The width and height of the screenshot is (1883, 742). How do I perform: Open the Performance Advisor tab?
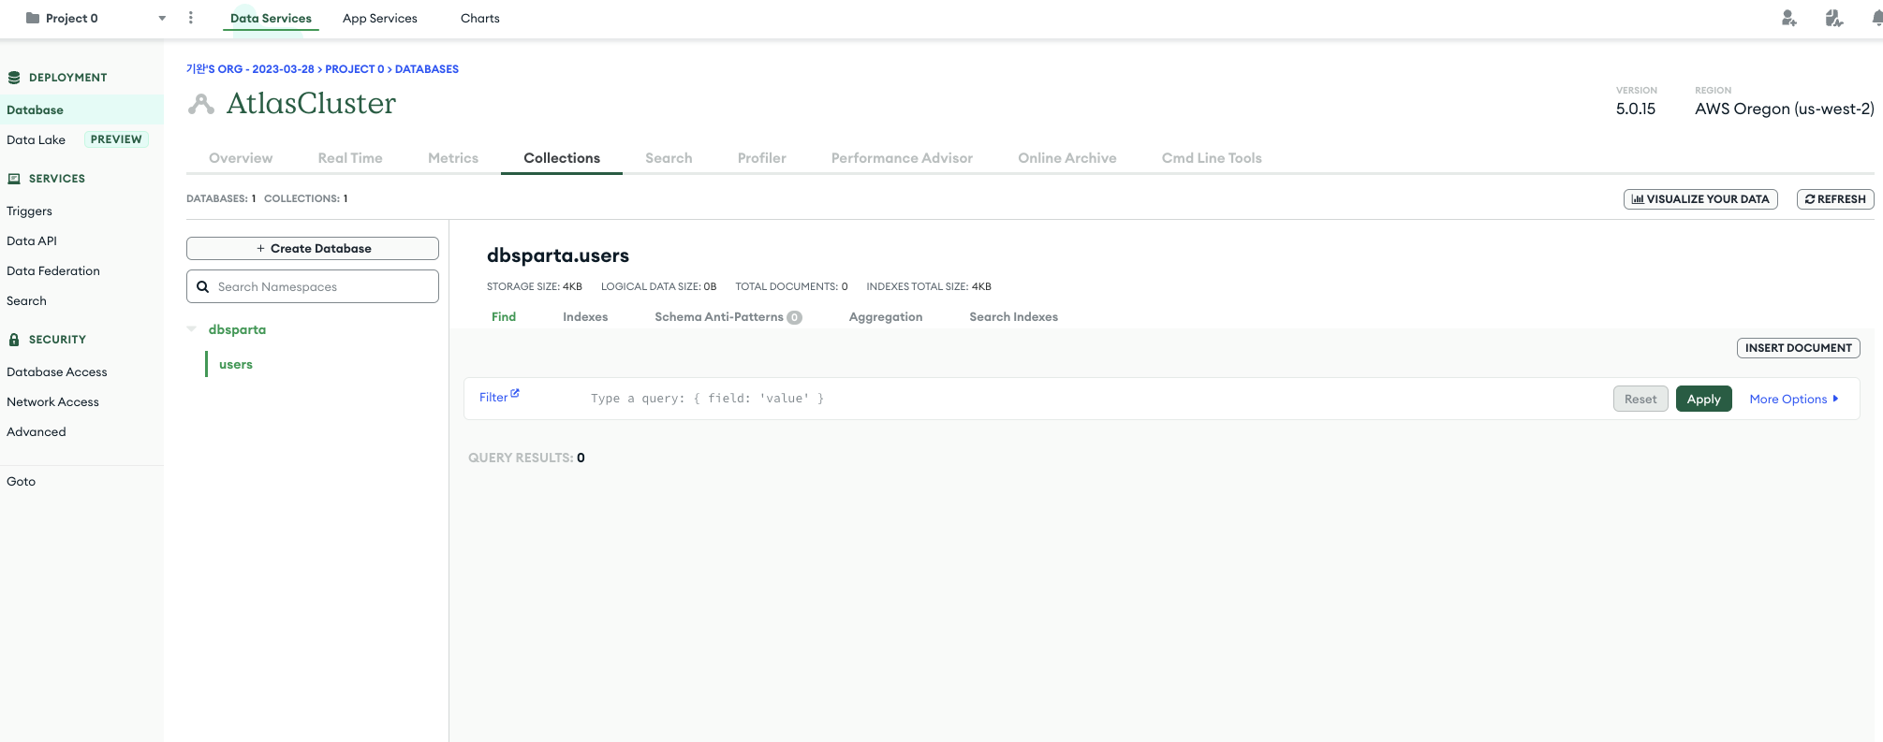pos(902,158)
